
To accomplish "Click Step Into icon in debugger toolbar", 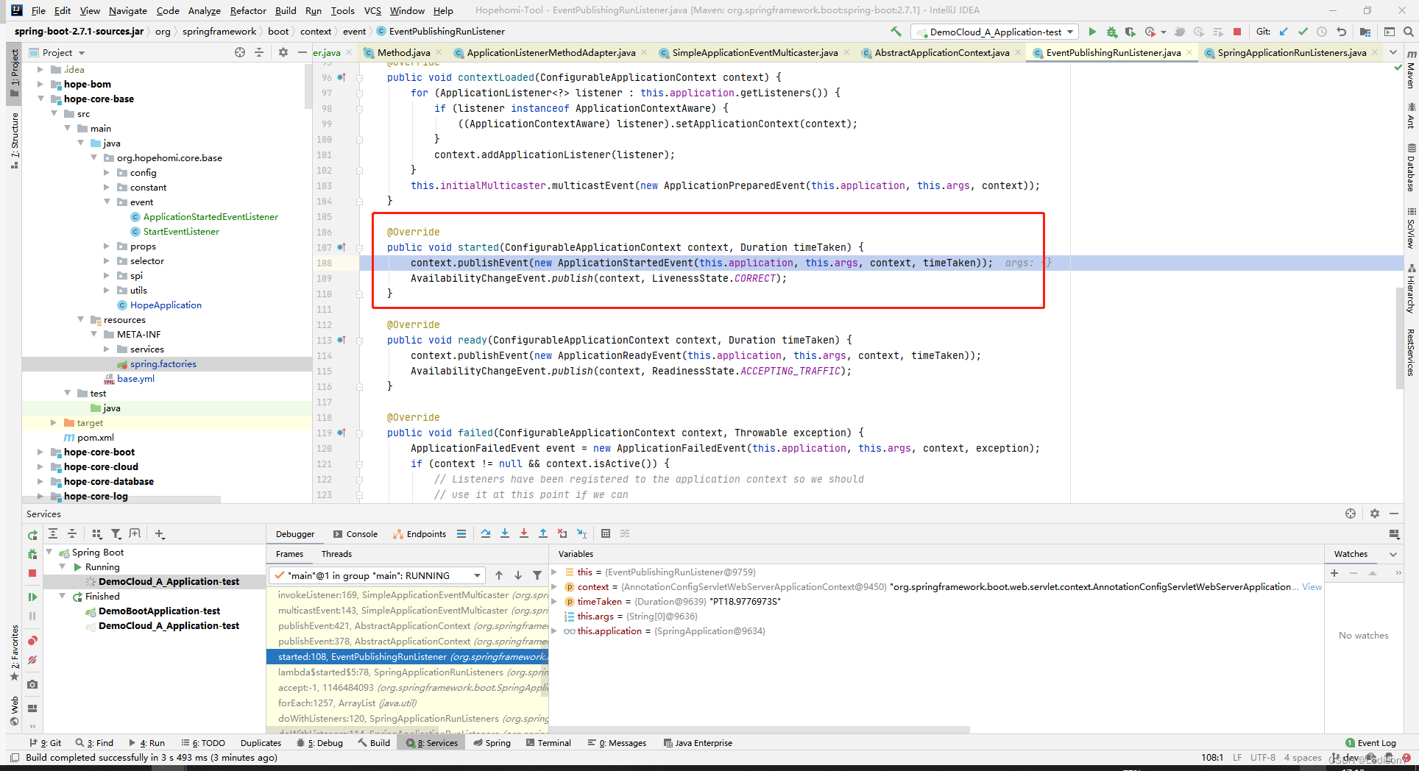I will coord(505,533).
